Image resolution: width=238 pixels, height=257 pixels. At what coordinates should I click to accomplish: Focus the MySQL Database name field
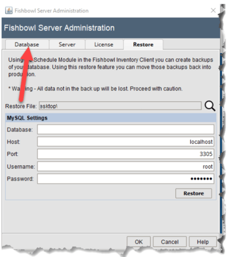coord(126,130)
